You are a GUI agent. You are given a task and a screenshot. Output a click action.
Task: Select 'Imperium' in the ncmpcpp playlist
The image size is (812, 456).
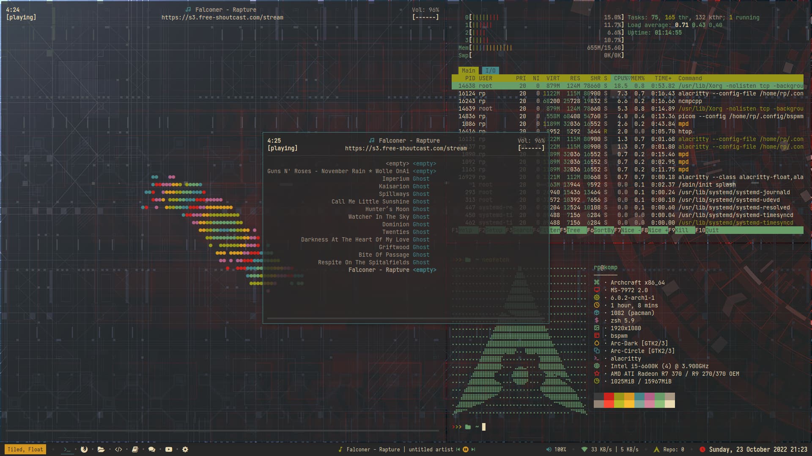pyautogui.click(x=396, y=179)
